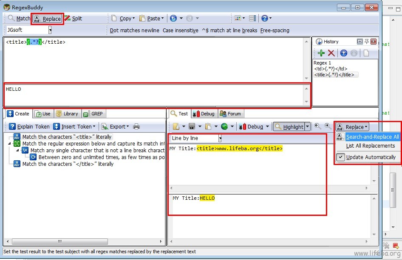The height and width of the screenshot is (260, 402).
Task: Open the Library tab
Action: click(67, 114)
